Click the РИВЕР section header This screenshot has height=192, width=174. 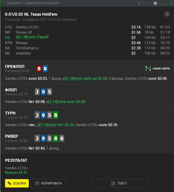[12, 136]
